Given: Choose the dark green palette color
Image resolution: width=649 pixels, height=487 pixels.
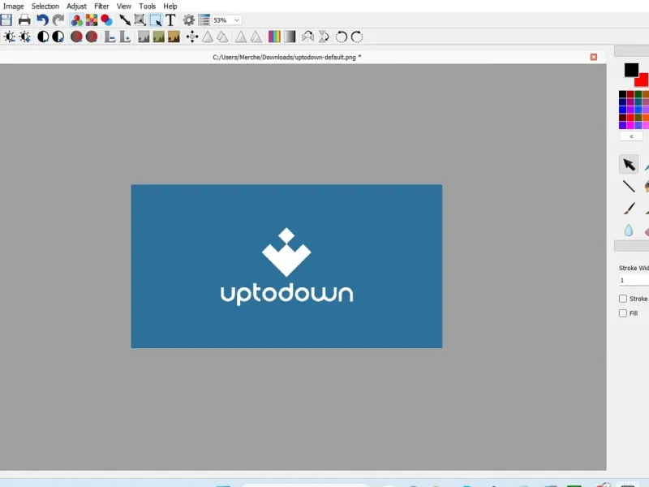Looking at the screenshot, I should (x=638, y=94).
